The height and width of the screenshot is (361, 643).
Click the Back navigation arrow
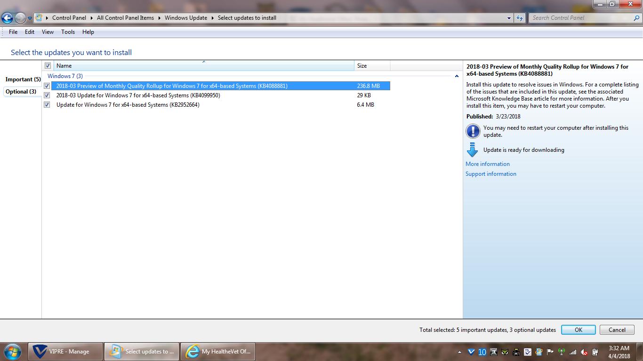[x=7, y=18]
